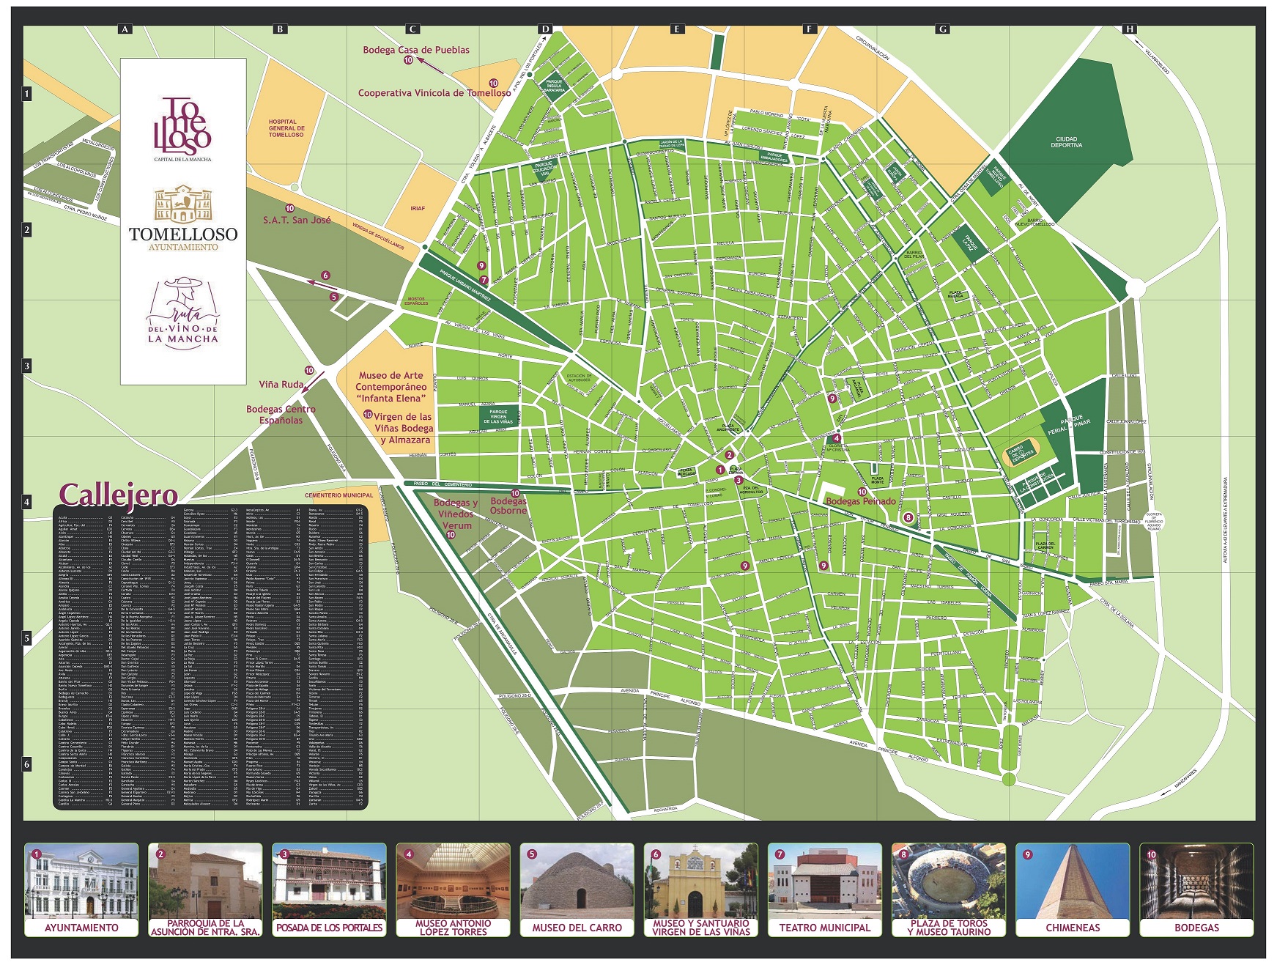
Task: Choose the Posada de los Portales thumbnail
Action: [329, 890]
